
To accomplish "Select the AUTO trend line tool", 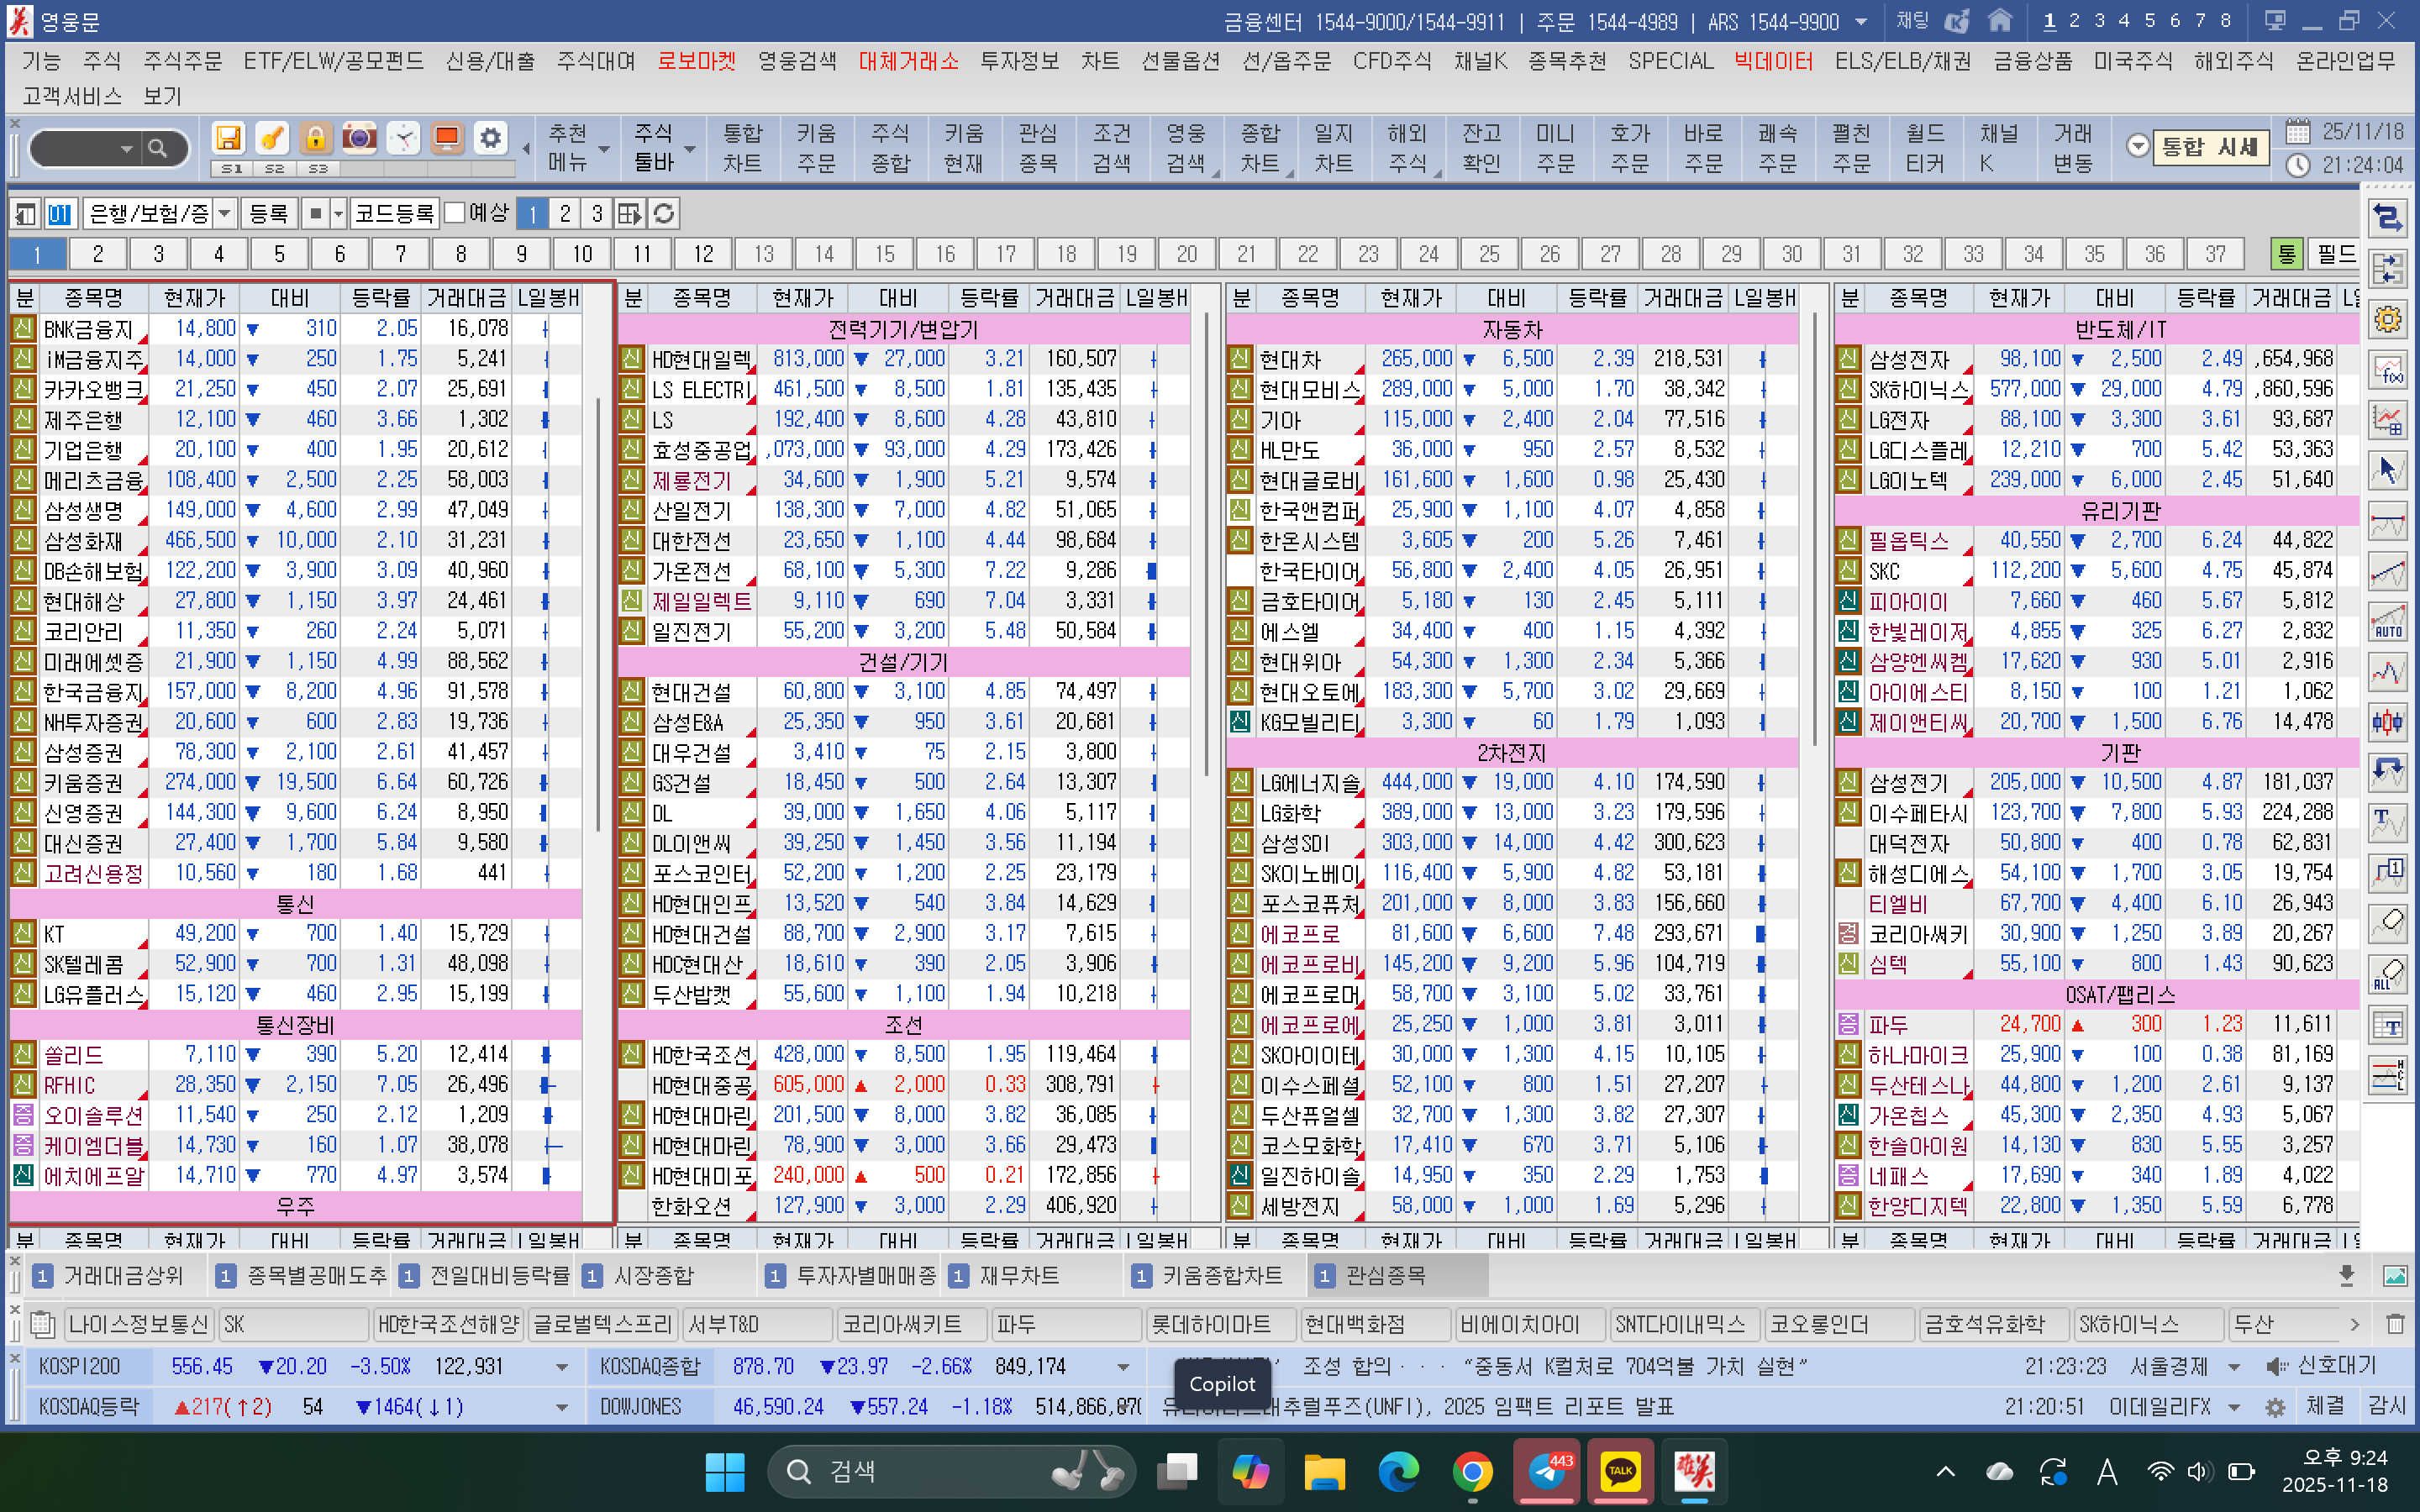I will tap(2388, 622).
